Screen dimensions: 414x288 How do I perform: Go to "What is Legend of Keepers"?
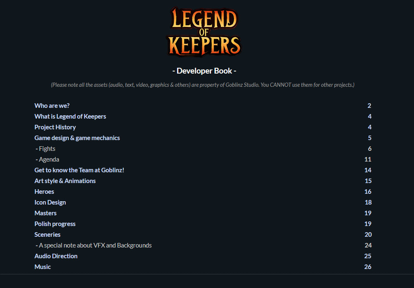[70, 117]
